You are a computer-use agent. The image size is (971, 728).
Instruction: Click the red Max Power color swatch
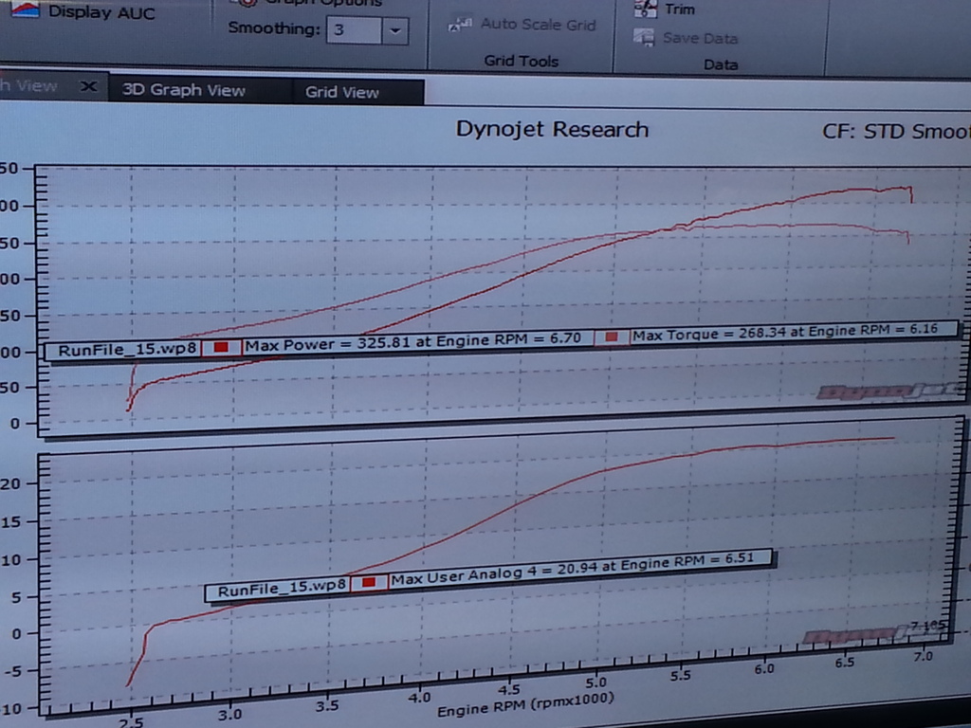[x=221, y=348]
